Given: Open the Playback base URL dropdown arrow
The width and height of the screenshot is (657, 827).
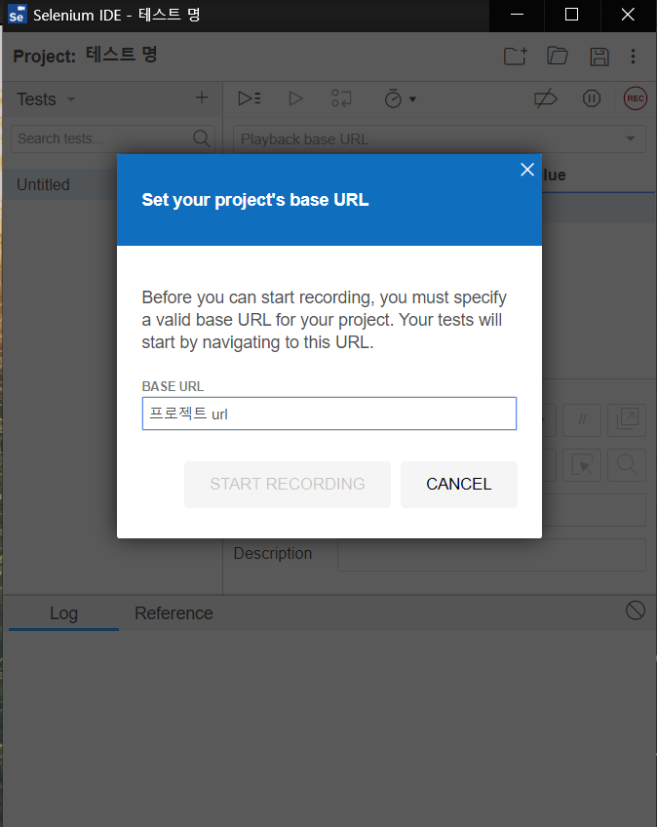Looking at the screenshot, I should pos(629,139).
